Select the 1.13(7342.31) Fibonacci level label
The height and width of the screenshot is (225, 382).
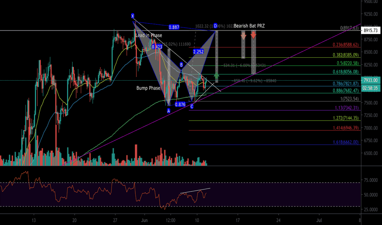[347, 108]
